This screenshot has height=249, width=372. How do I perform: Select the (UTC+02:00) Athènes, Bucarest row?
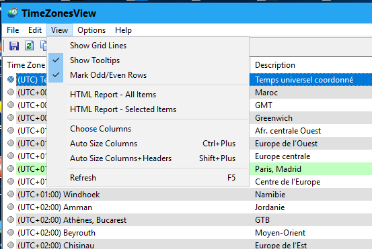(x=72, y=220)
